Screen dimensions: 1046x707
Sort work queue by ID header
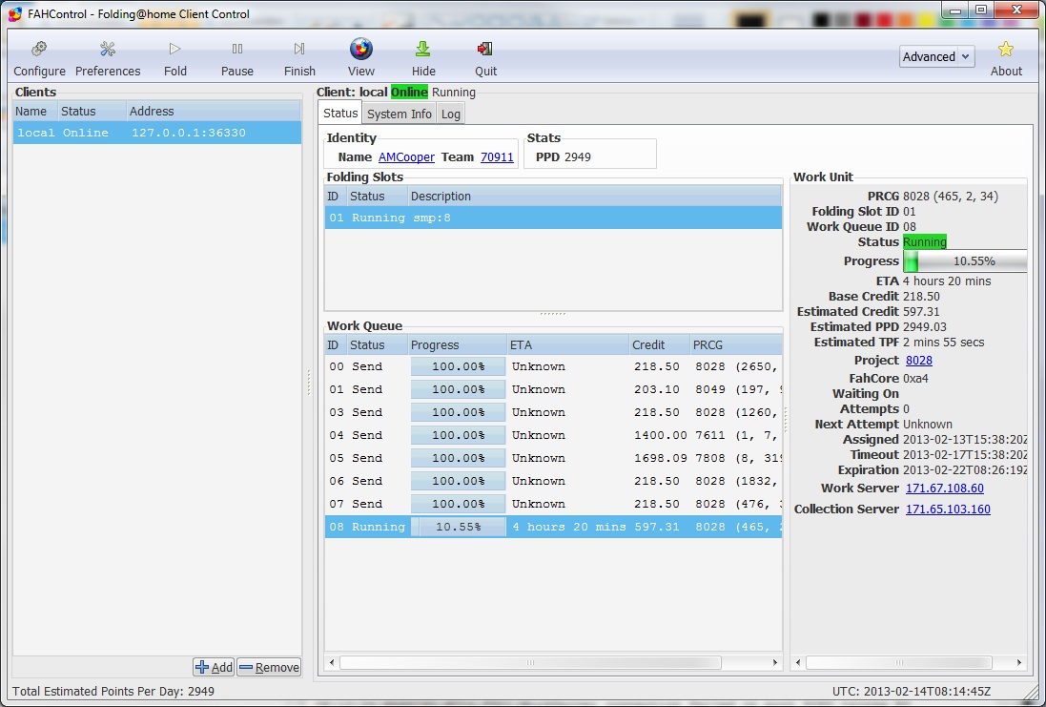point(336,345)
